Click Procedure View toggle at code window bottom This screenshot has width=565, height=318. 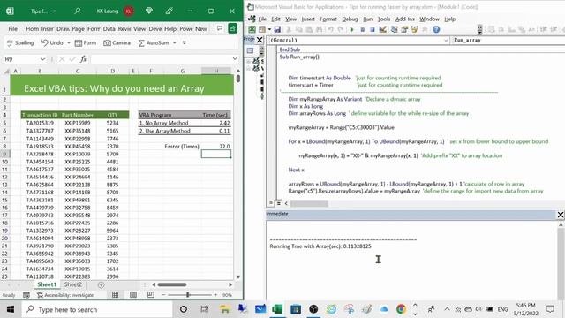coord(271,203)
